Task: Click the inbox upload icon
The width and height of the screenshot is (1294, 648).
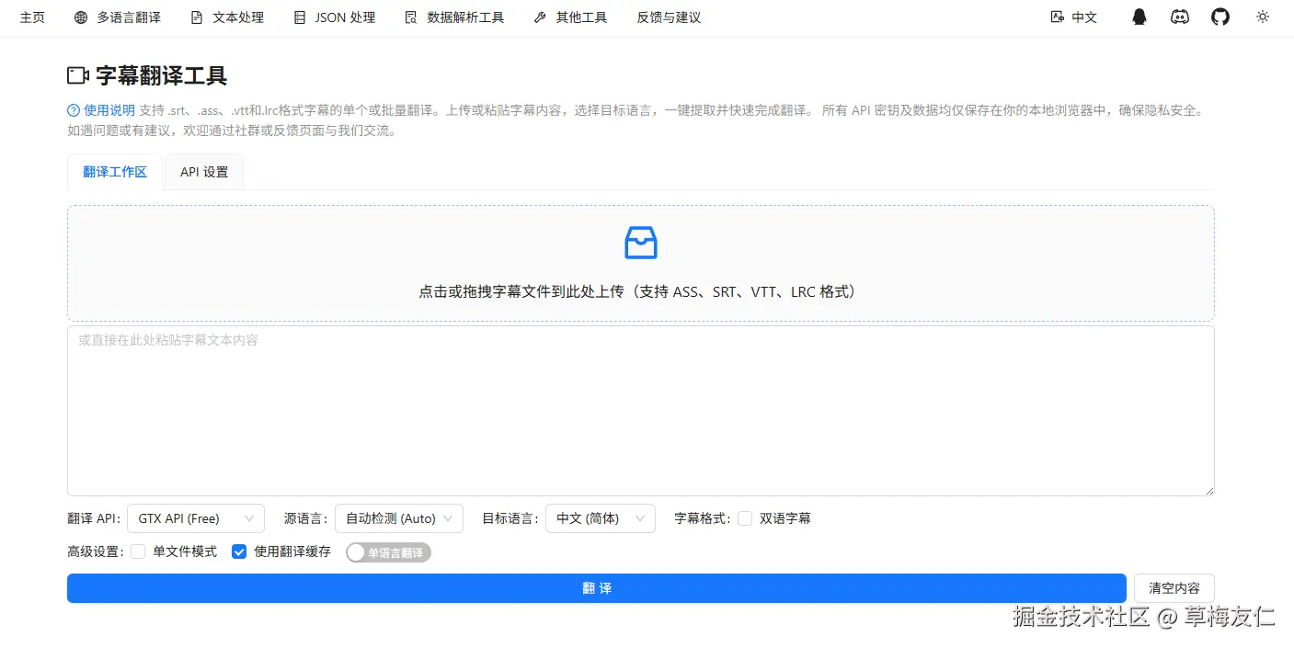Action: pos(641,243)
